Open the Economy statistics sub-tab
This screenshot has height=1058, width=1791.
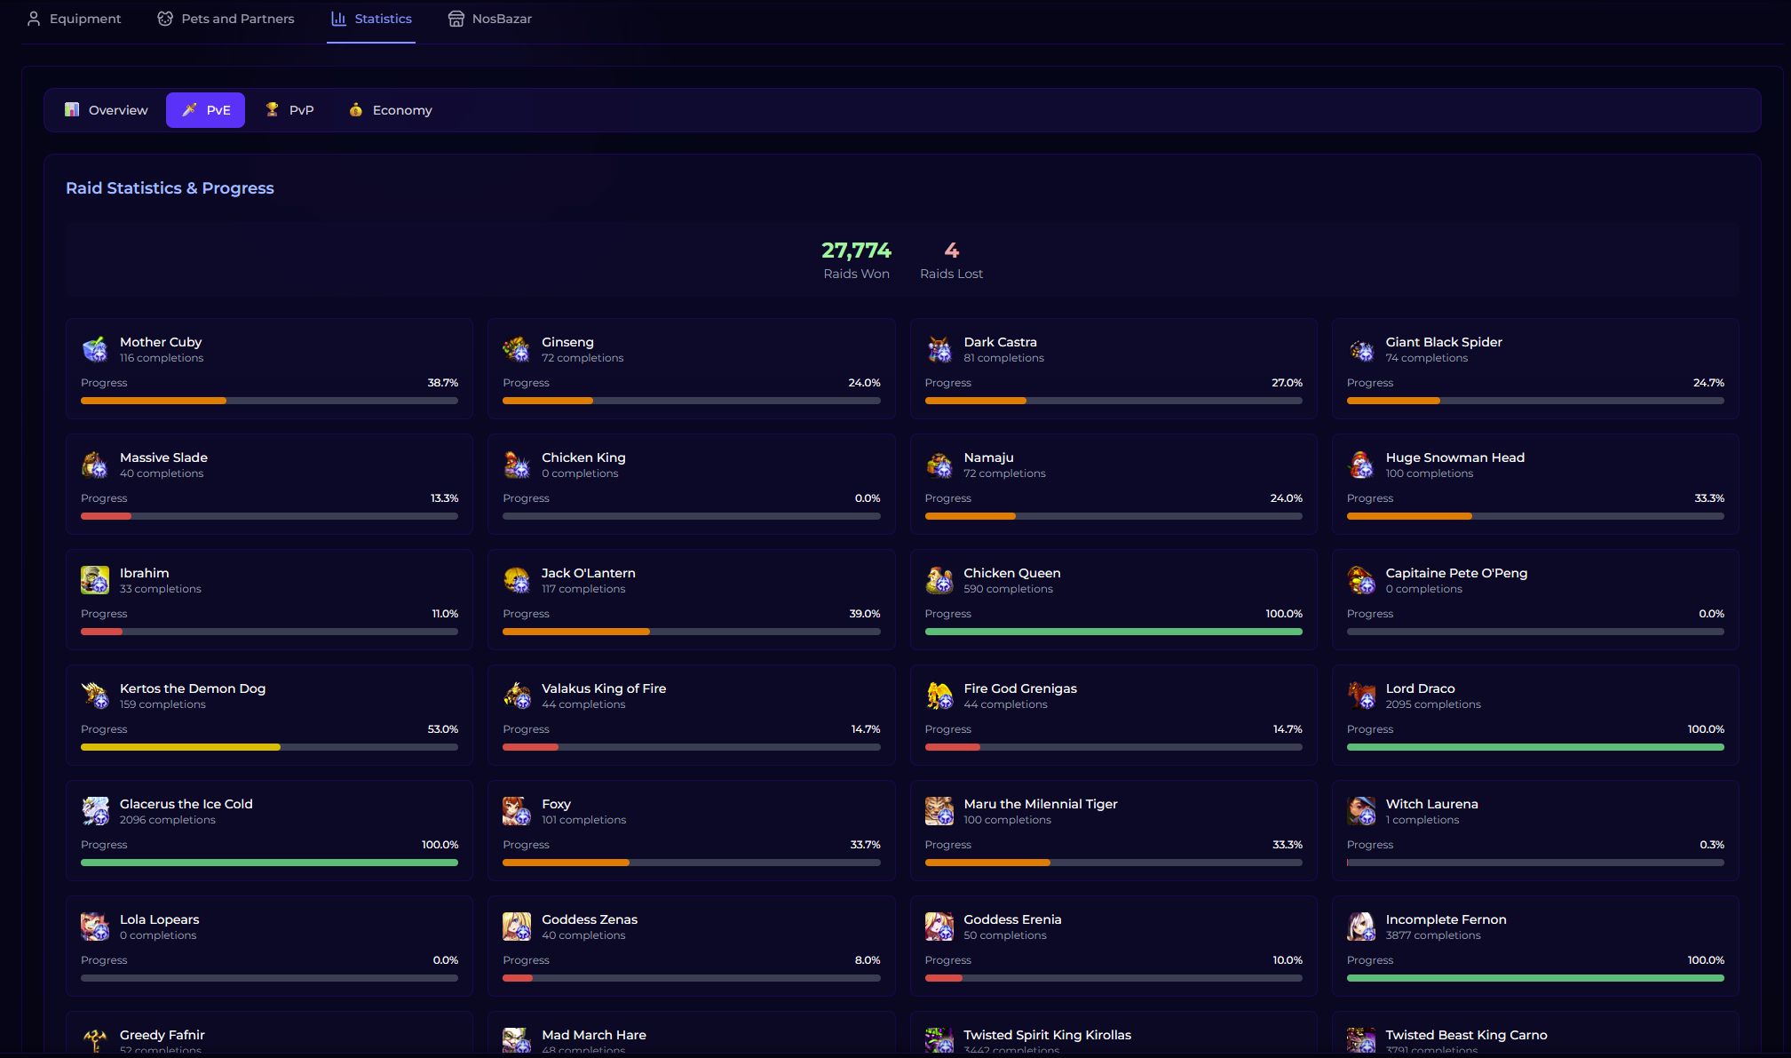[390, 110]
